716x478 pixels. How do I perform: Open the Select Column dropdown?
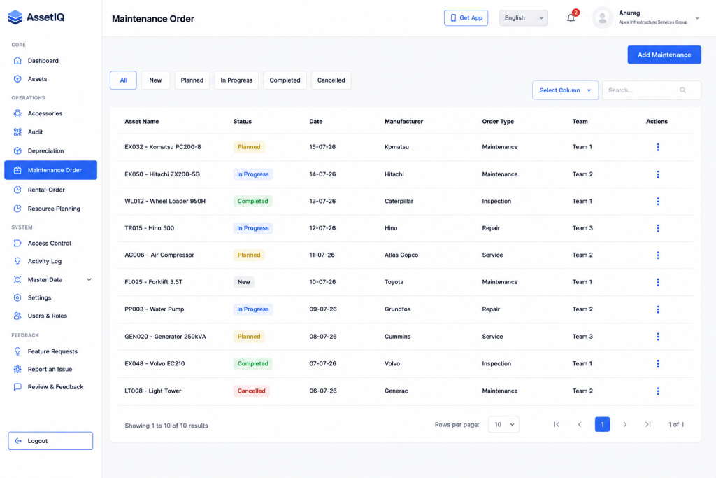click(x=565, y=90)
